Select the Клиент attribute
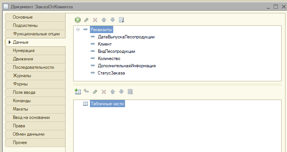The image size is (287, 152). tap(105, 44)
